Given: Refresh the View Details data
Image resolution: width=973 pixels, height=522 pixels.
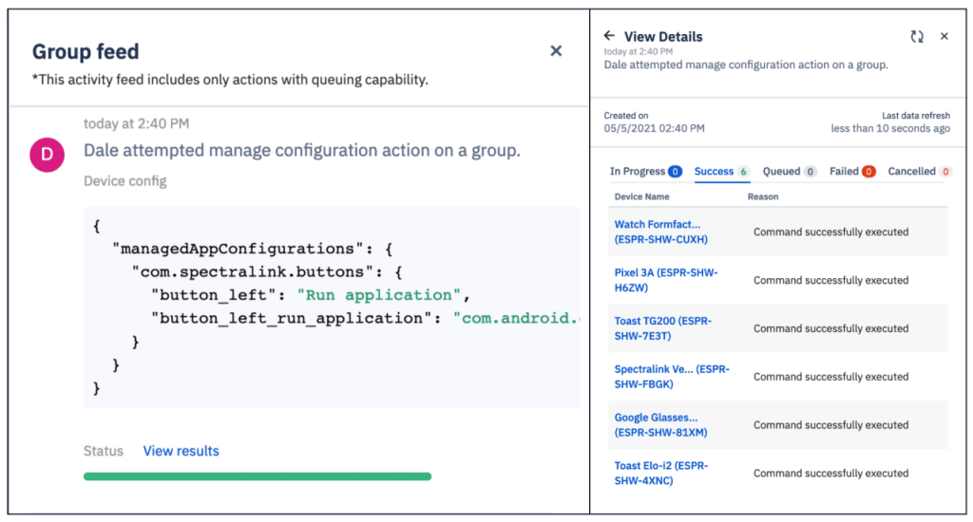Looking at the screenshot, I should tap(917, 37).
